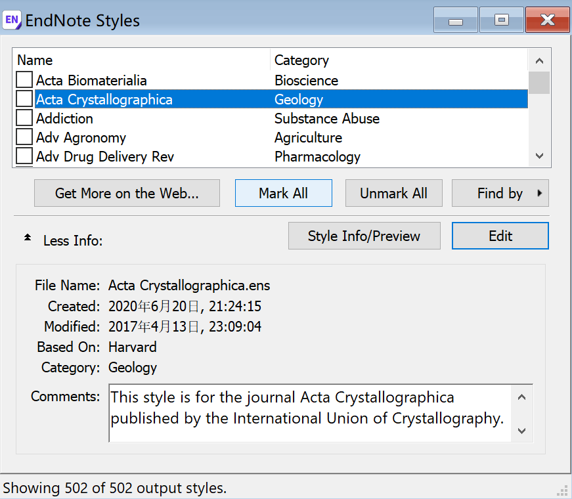
Task: Click the status text showing 502 output styles
Action: pos(115,488)
